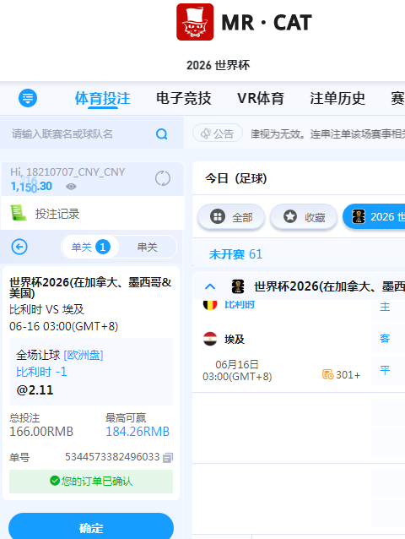This screenshot has width=405, height=539.
Task: Click the 确定 confirm button
Action: point(91,527)
